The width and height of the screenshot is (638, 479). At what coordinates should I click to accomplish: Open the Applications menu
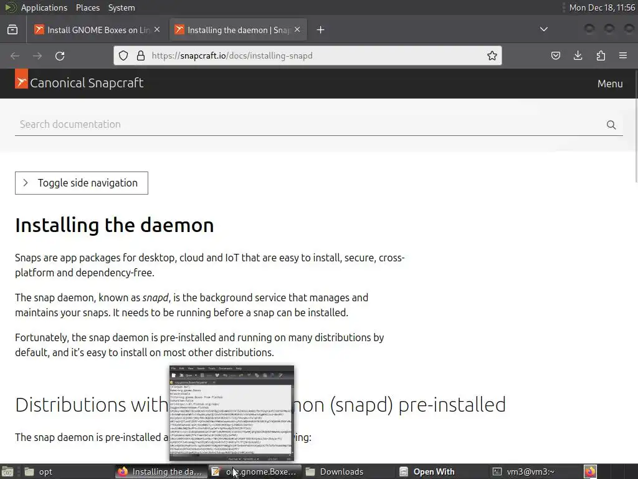44,7
